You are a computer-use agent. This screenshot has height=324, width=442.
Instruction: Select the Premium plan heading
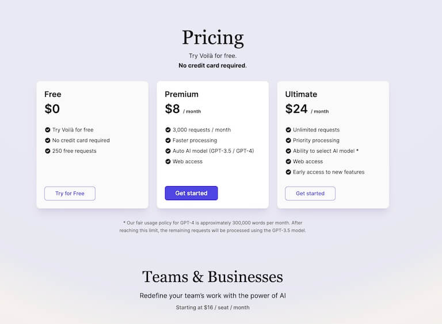coord(181,94)
